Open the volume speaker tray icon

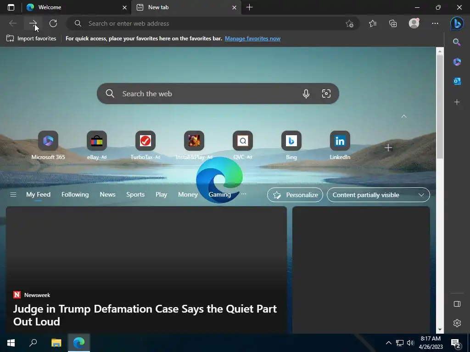[x=410, y=343]
